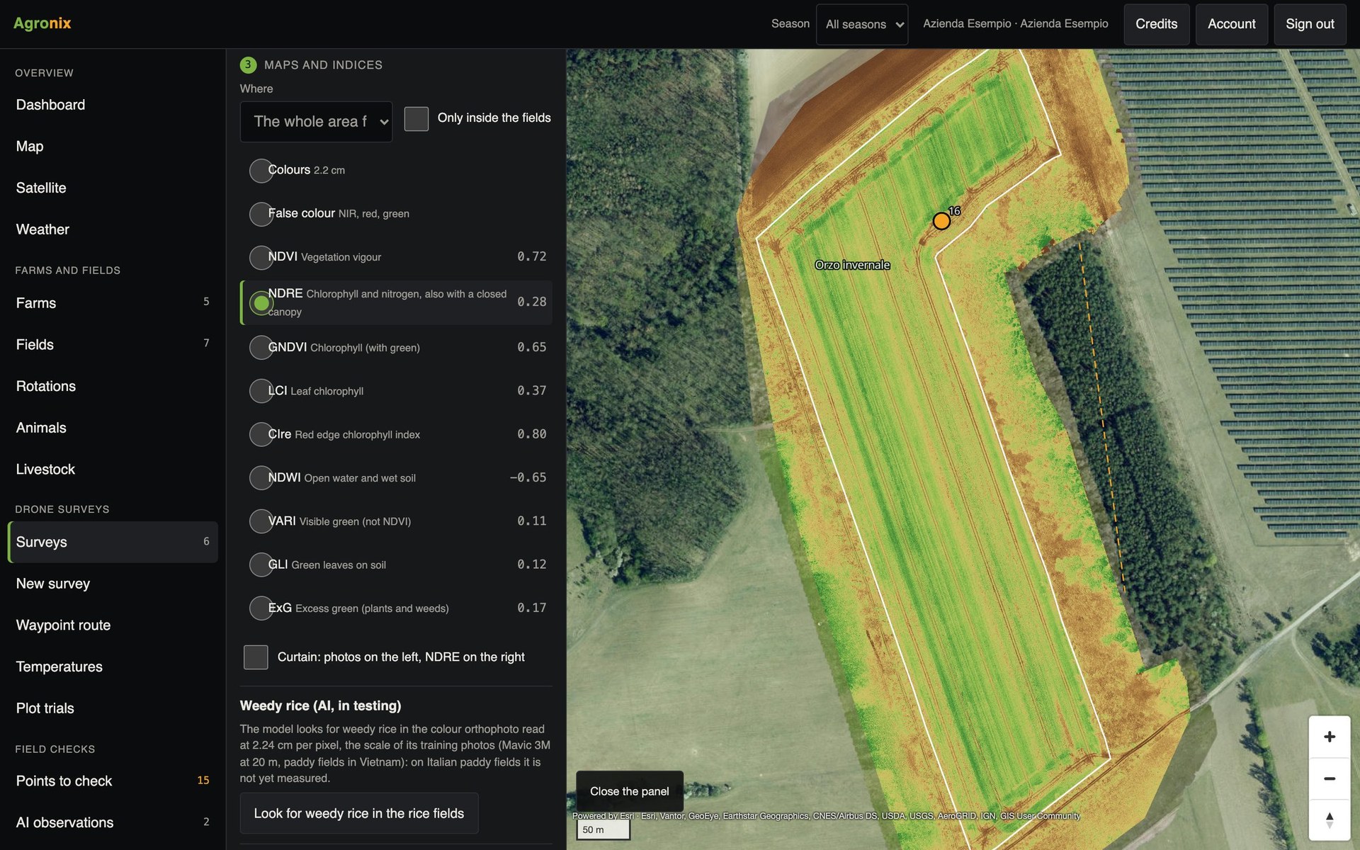Click the Agronix logo
1360x850 pixels.
pyautogui.click(x=42, y=23)
